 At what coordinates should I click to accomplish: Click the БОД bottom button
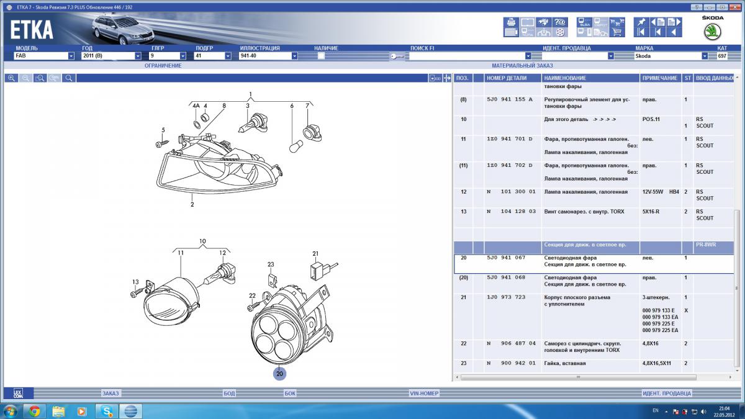[229, 393]
